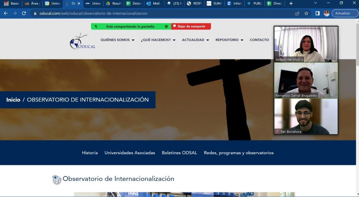Image resolution: width=359 pixels, height=197 pixels.
Task: Select the CONTACTO menu item
Action: click(259, 40)
